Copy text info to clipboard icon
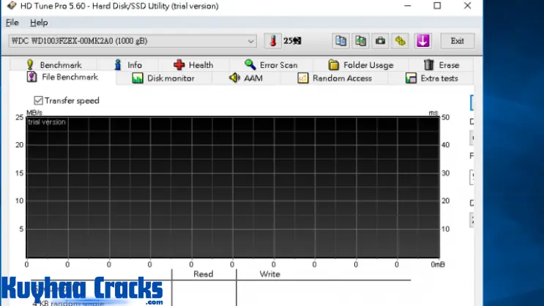 coord(340,41)
